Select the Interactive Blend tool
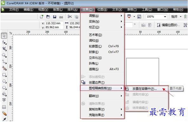Viewport: 188px width, 122px height. click(x=4, y=113)
